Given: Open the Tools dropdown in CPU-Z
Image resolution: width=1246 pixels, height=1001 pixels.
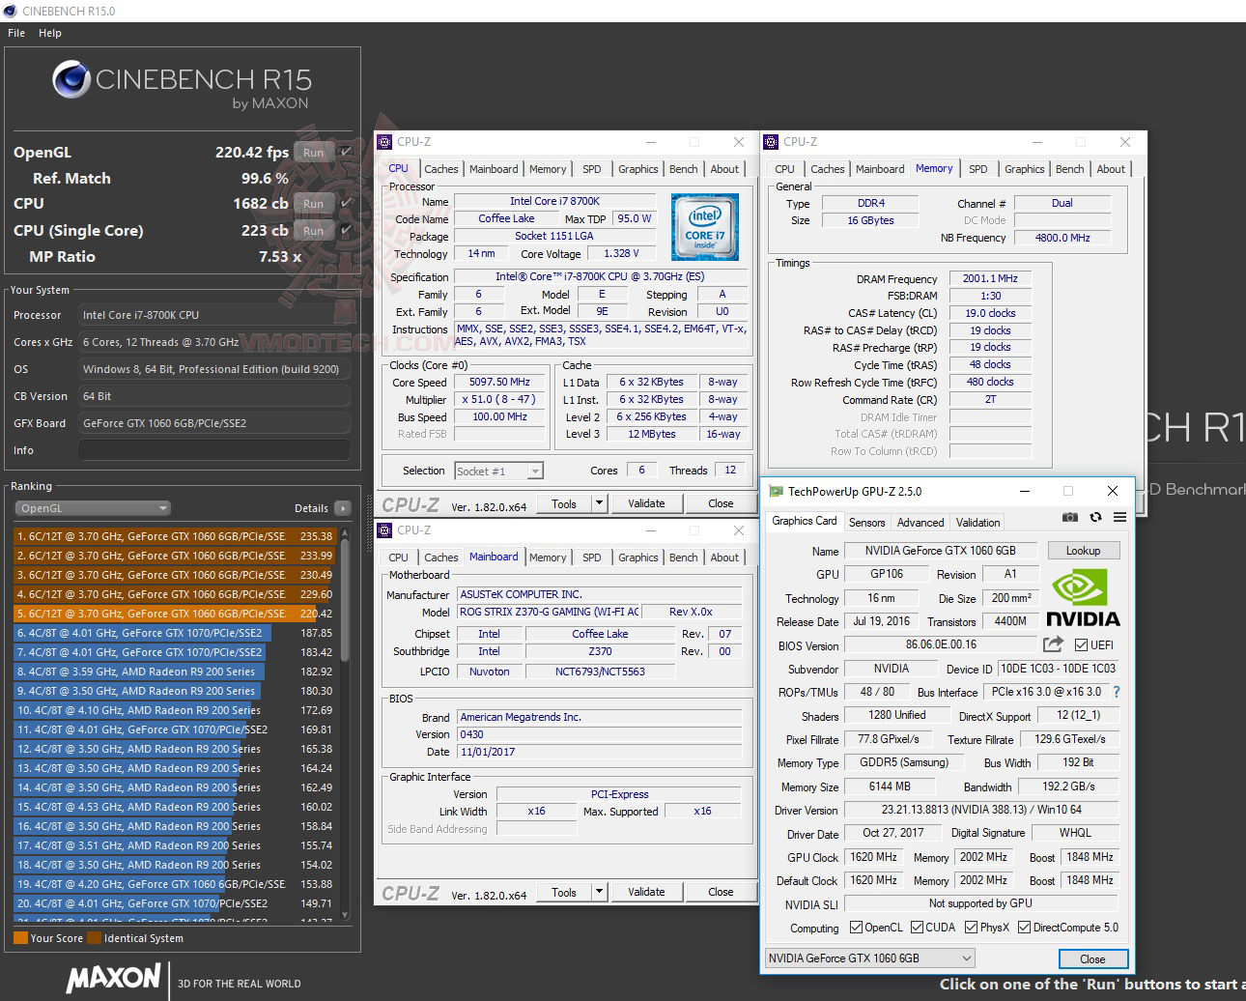Looking at the screenshot, I should (x=599, y=502).
